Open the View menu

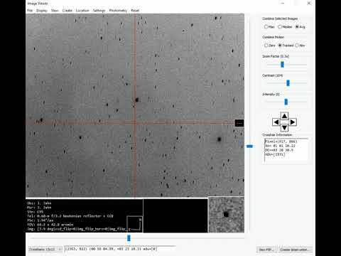pos(55,11)
